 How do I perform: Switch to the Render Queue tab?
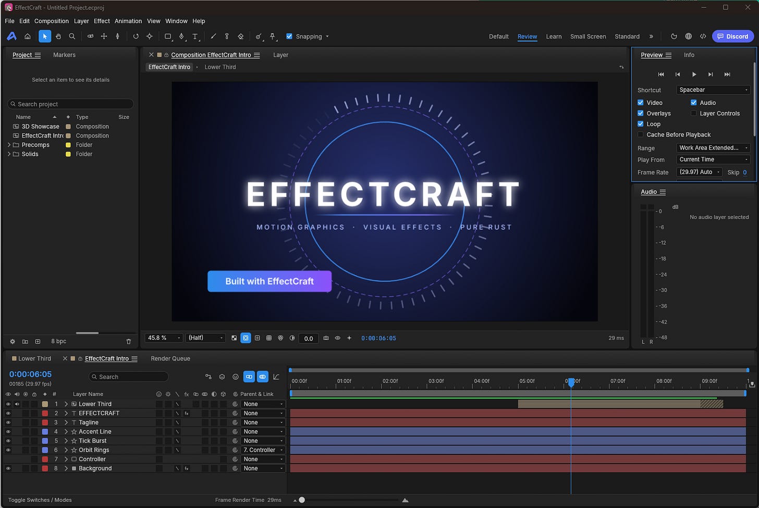click(x=170, y=358)
